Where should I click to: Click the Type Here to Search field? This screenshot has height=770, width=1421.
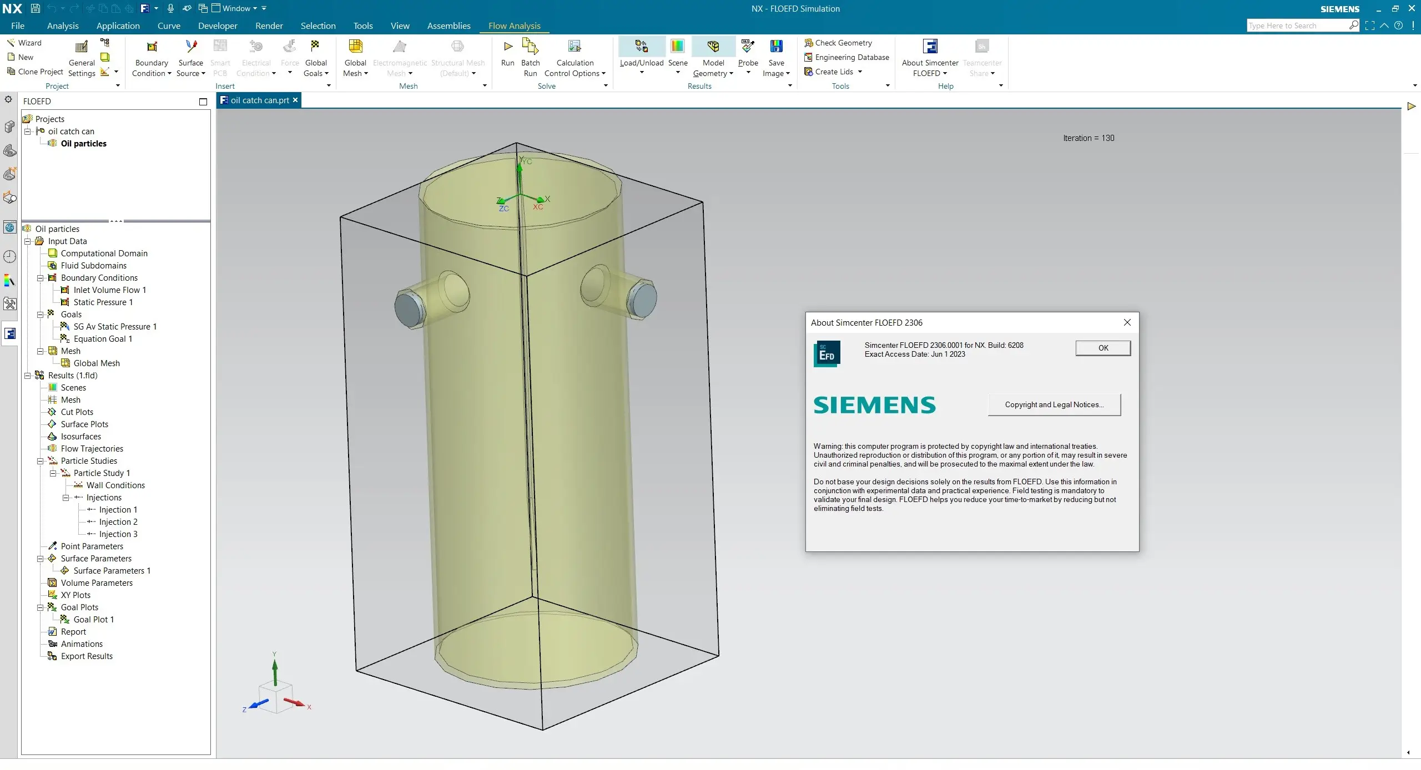point(1296,26)
